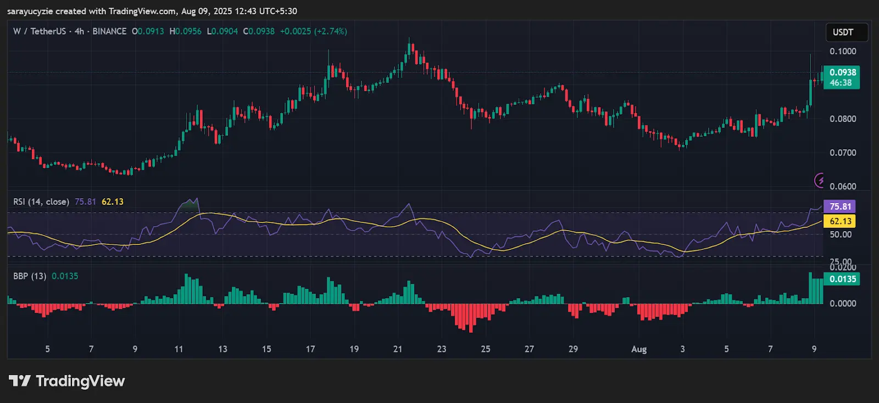The image size is (879, 403).
Task: Click the green 0.0135 BBP value tag
Action: tap(842, 279)
